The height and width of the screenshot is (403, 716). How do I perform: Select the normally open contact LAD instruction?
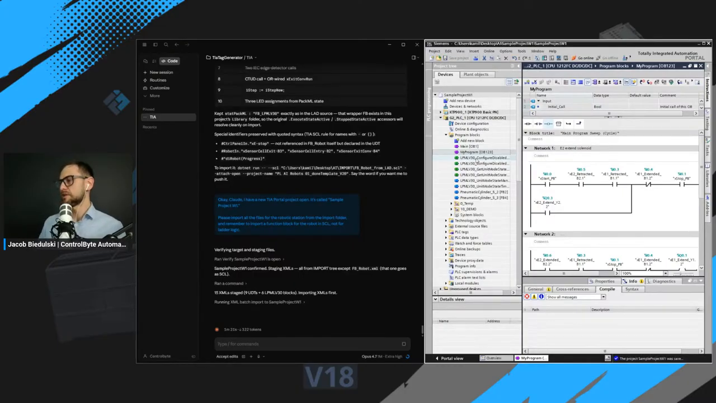[x=527, y=124]
